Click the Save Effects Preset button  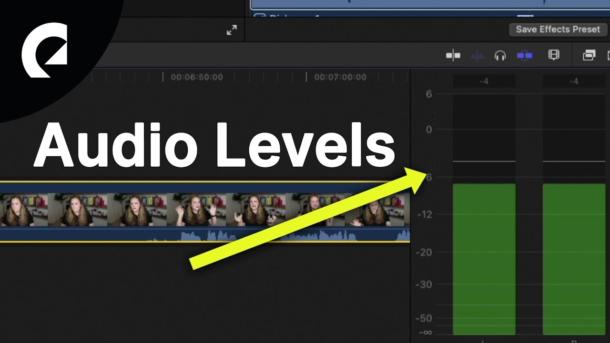click(x=558, y=30)
